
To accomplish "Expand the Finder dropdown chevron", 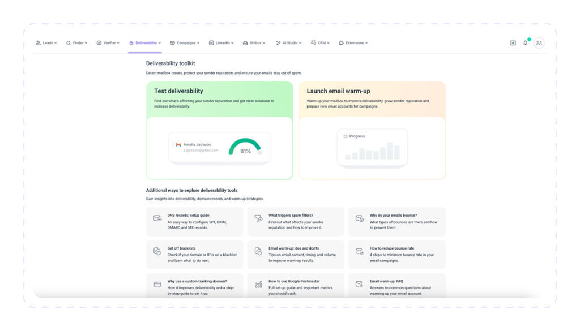I will [x=86, y=43].
